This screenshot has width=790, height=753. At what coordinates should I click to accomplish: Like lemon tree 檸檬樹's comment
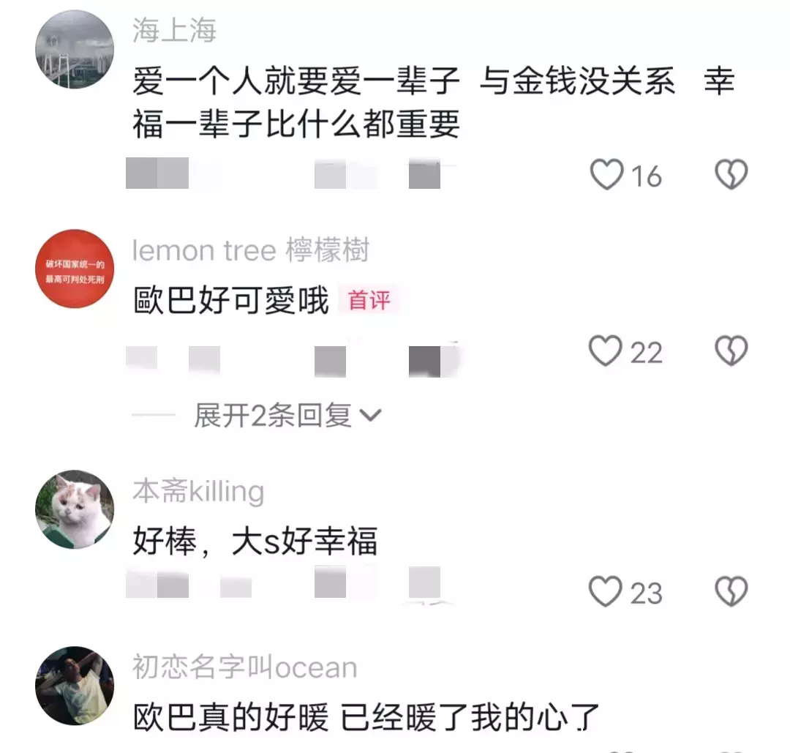605,351
